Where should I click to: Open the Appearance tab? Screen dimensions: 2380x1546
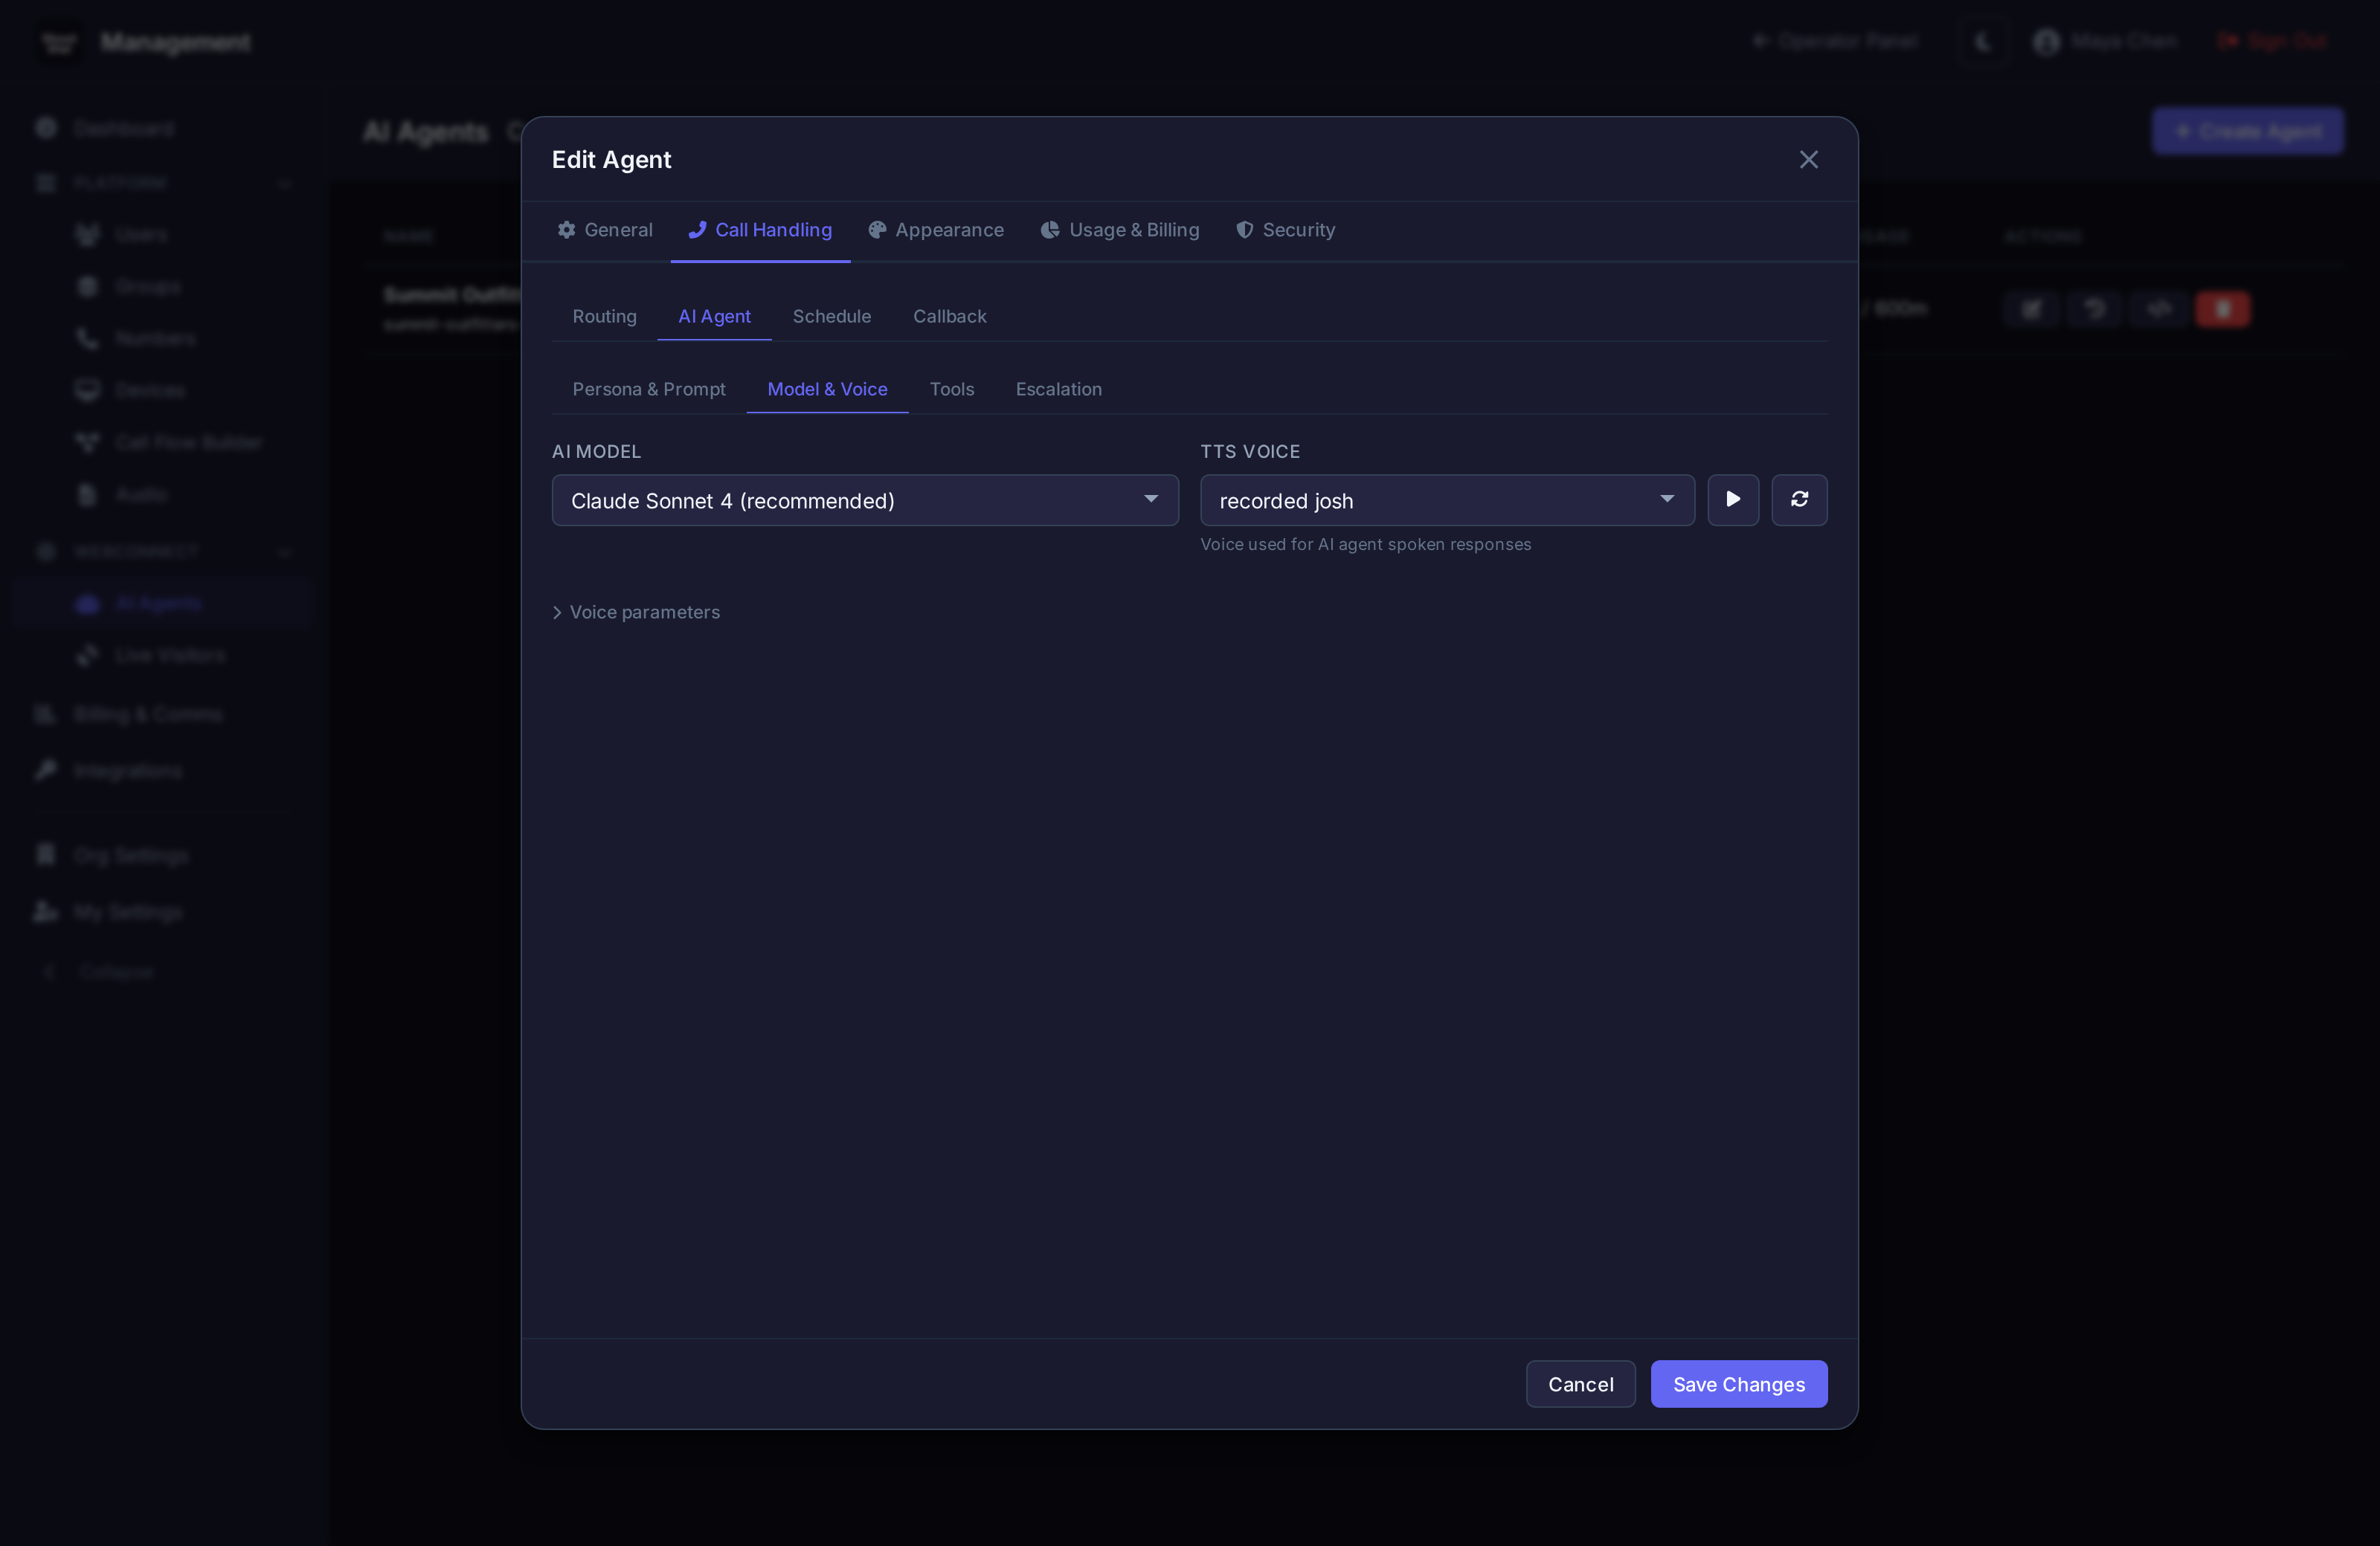pos(936,230)
